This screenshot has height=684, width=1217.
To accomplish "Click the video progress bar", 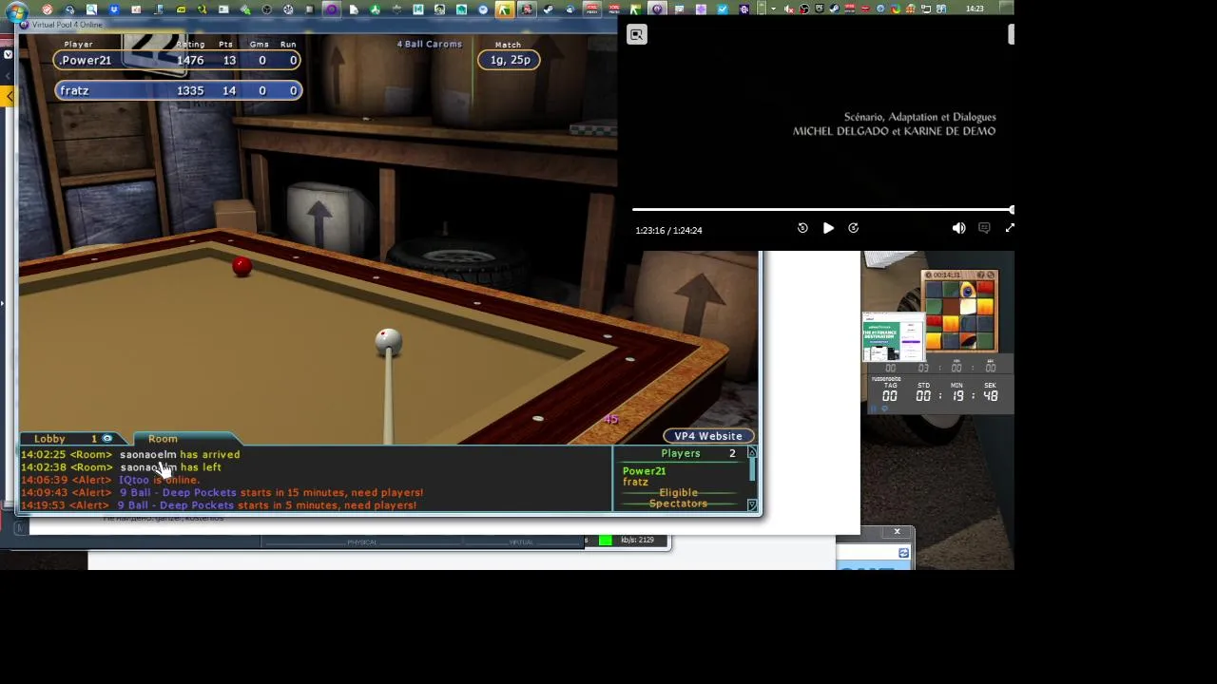I will coord(822,210).
